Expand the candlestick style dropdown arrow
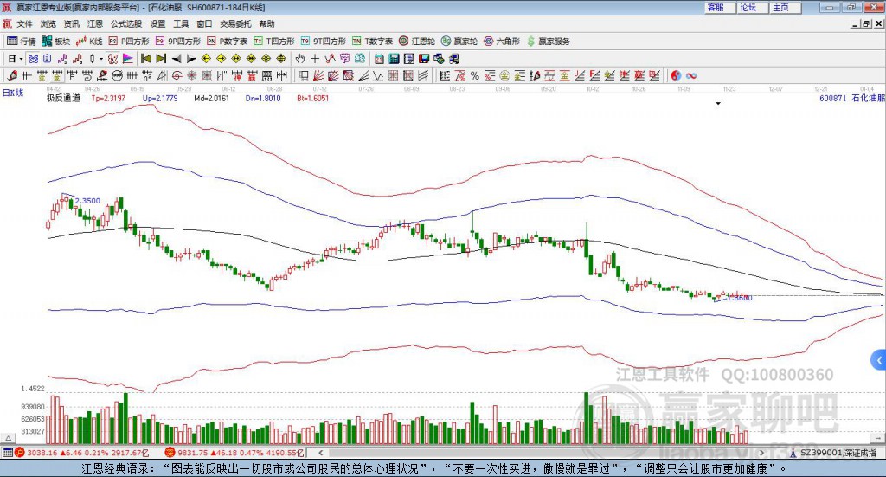 pyautogui.click(x=101, y=59)
